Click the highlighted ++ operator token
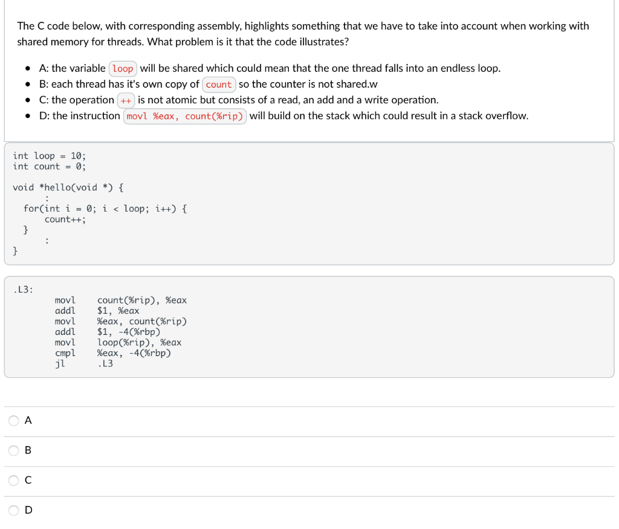The height and width of the screenshot is (529, 619). pyautogui.click(x=126, y=100)
